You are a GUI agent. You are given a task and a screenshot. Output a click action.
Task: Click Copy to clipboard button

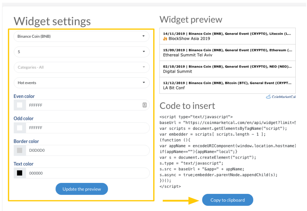[x=227, y=200]
